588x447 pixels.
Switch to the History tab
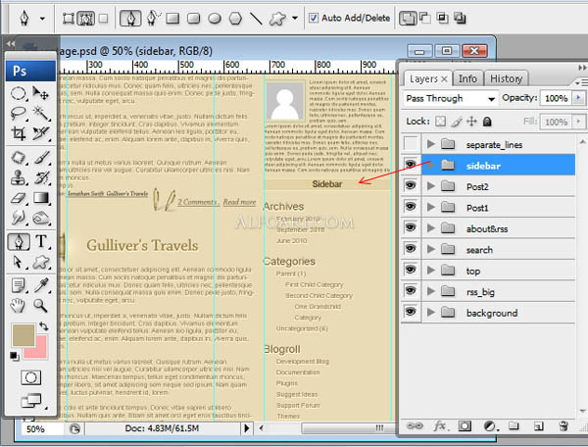coord(507,78)
